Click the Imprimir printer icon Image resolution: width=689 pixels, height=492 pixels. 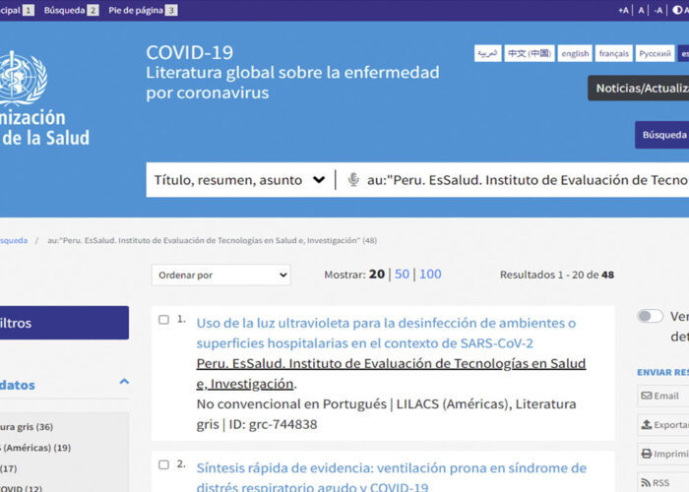tap(647, 454)
